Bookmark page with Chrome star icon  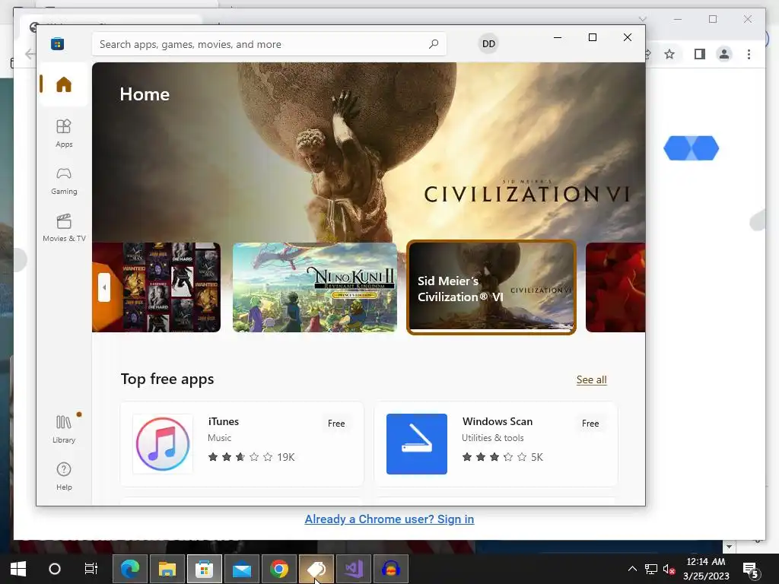(669, 54)
